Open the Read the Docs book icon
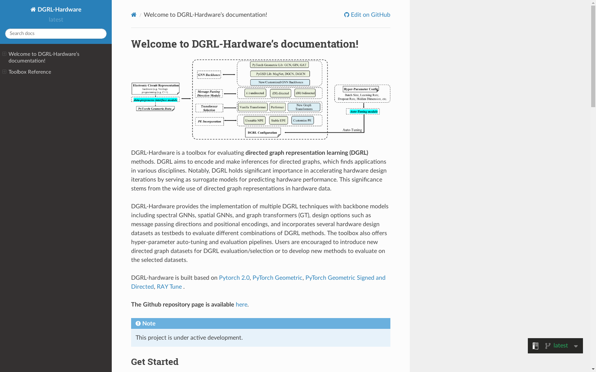 (535, 346)
